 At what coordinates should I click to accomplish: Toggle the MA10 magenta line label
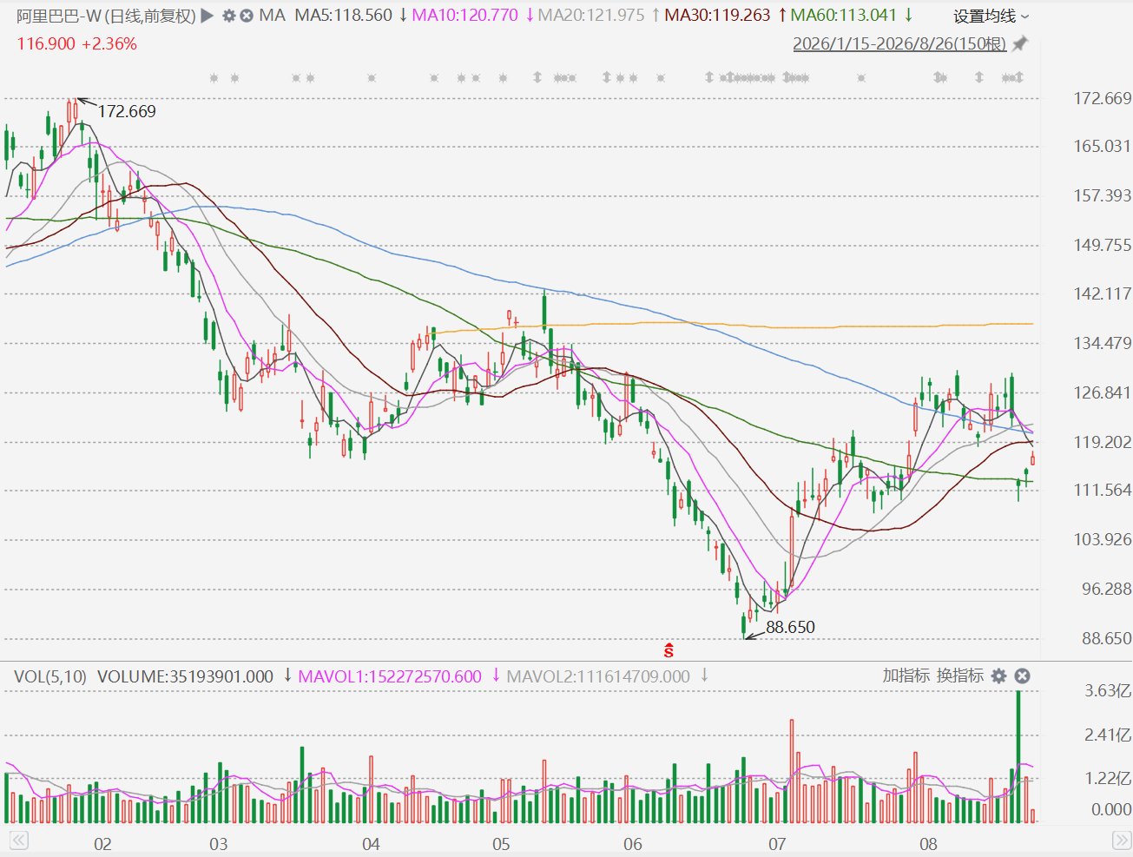(464, 16)
